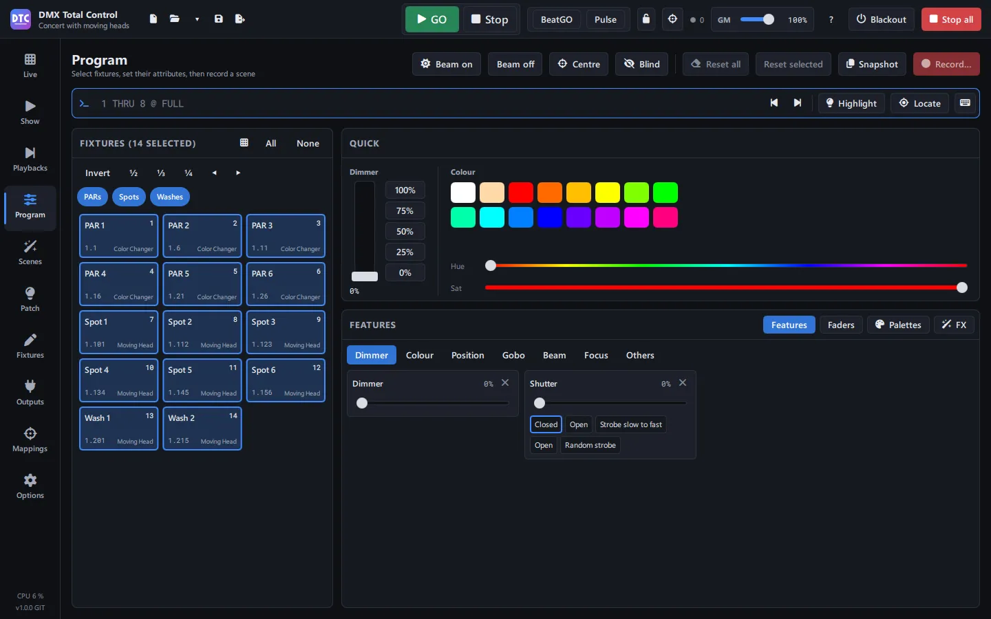Toggle the on-screen keypad in the command line
Screen dimensions: 991x619
965,103
